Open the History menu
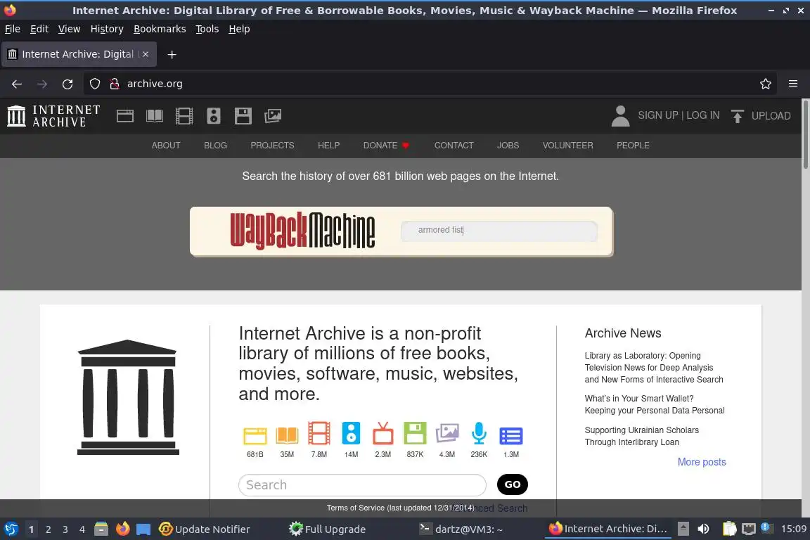This screenshot has height=540, width=810. point(107,29)
